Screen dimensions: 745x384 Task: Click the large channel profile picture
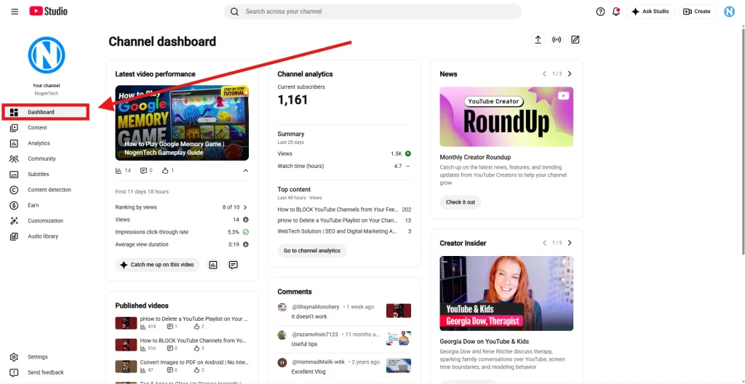click(47, 55)
